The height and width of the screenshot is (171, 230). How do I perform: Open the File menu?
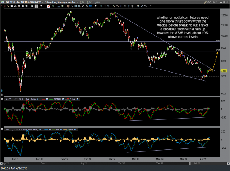coord(82,2)
